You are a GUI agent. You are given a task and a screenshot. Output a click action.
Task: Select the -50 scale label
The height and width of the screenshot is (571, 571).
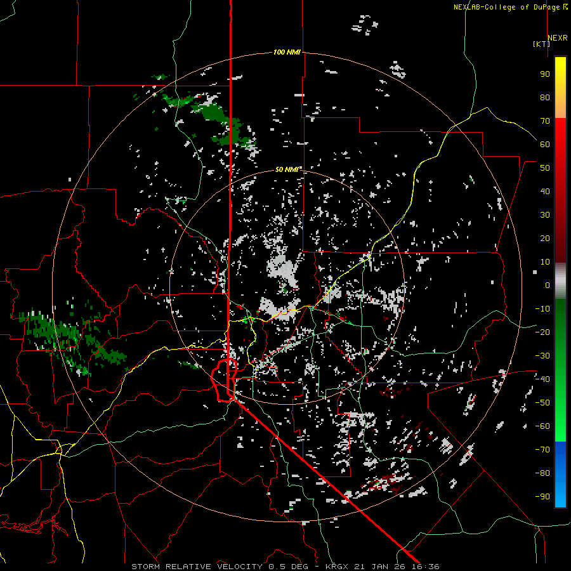click(542, 403)
